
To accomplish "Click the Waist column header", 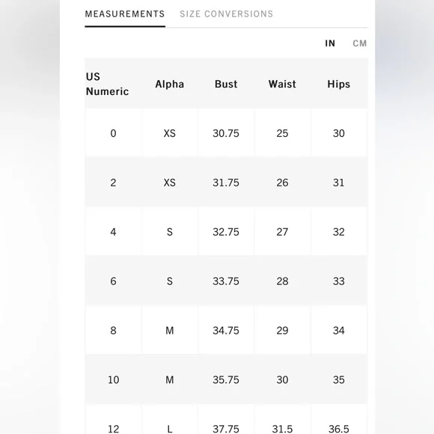I will (282, 84).
